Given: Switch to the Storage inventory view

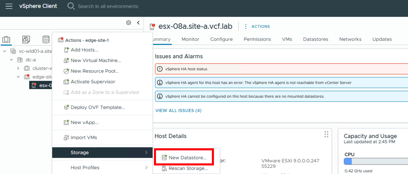Looking at the screenshot, I should point(46,39).
